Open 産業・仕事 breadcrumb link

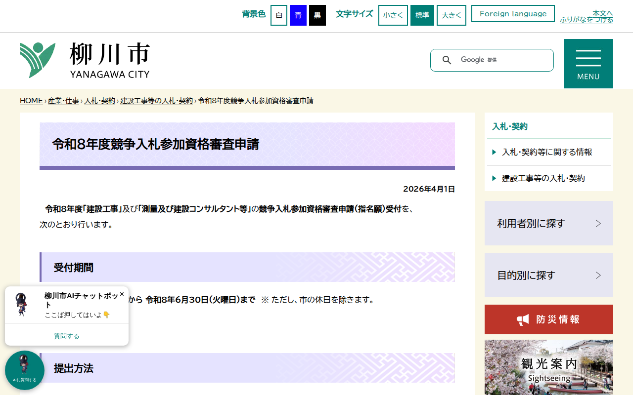point(63,101)
